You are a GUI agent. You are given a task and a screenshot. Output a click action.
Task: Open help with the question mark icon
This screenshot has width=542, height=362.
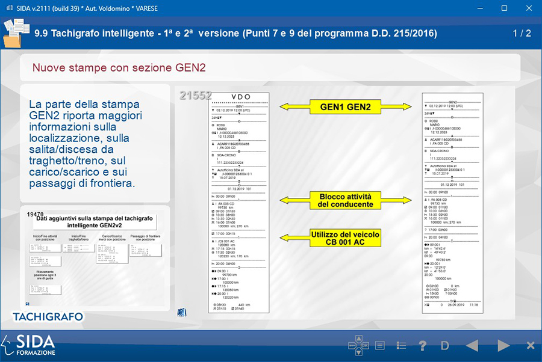point(423,346)
